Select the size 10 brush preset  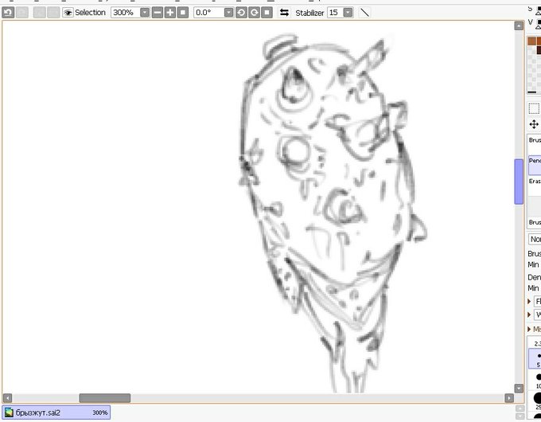[535, 380]
